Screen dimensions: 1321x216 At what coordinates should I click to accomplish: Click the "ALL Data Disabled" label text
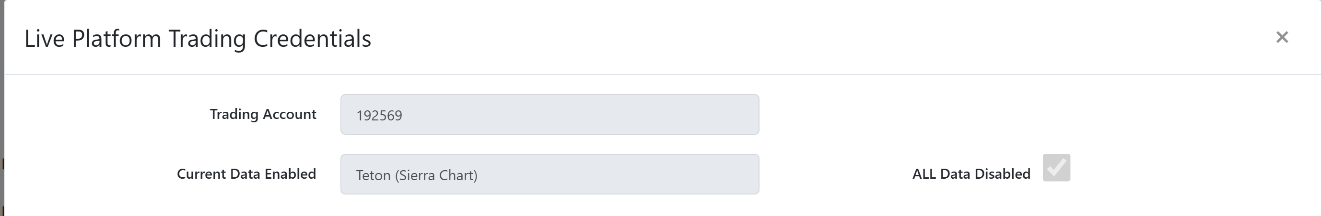pyautogui.click(x=971, y=174)
